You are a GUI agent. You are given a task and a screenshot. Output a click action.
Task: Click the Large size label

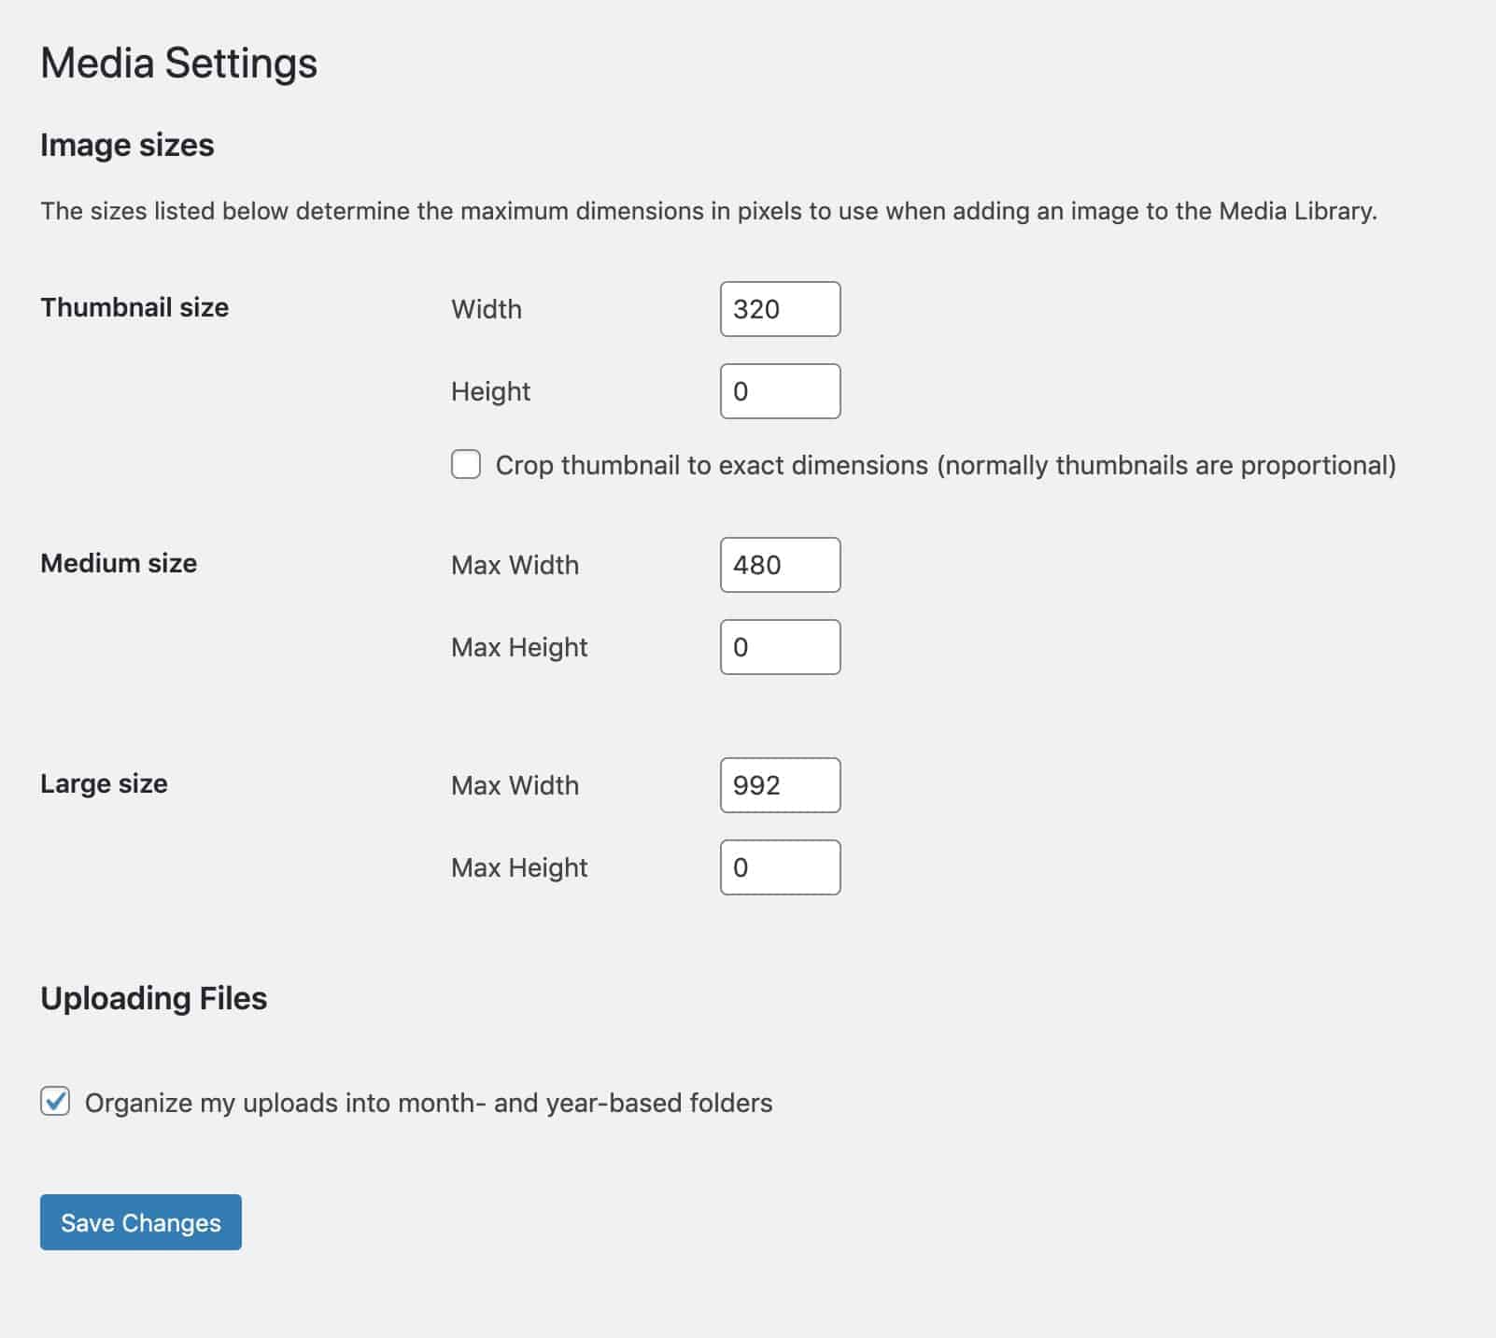pyautogui.click(x=104, y=783)
